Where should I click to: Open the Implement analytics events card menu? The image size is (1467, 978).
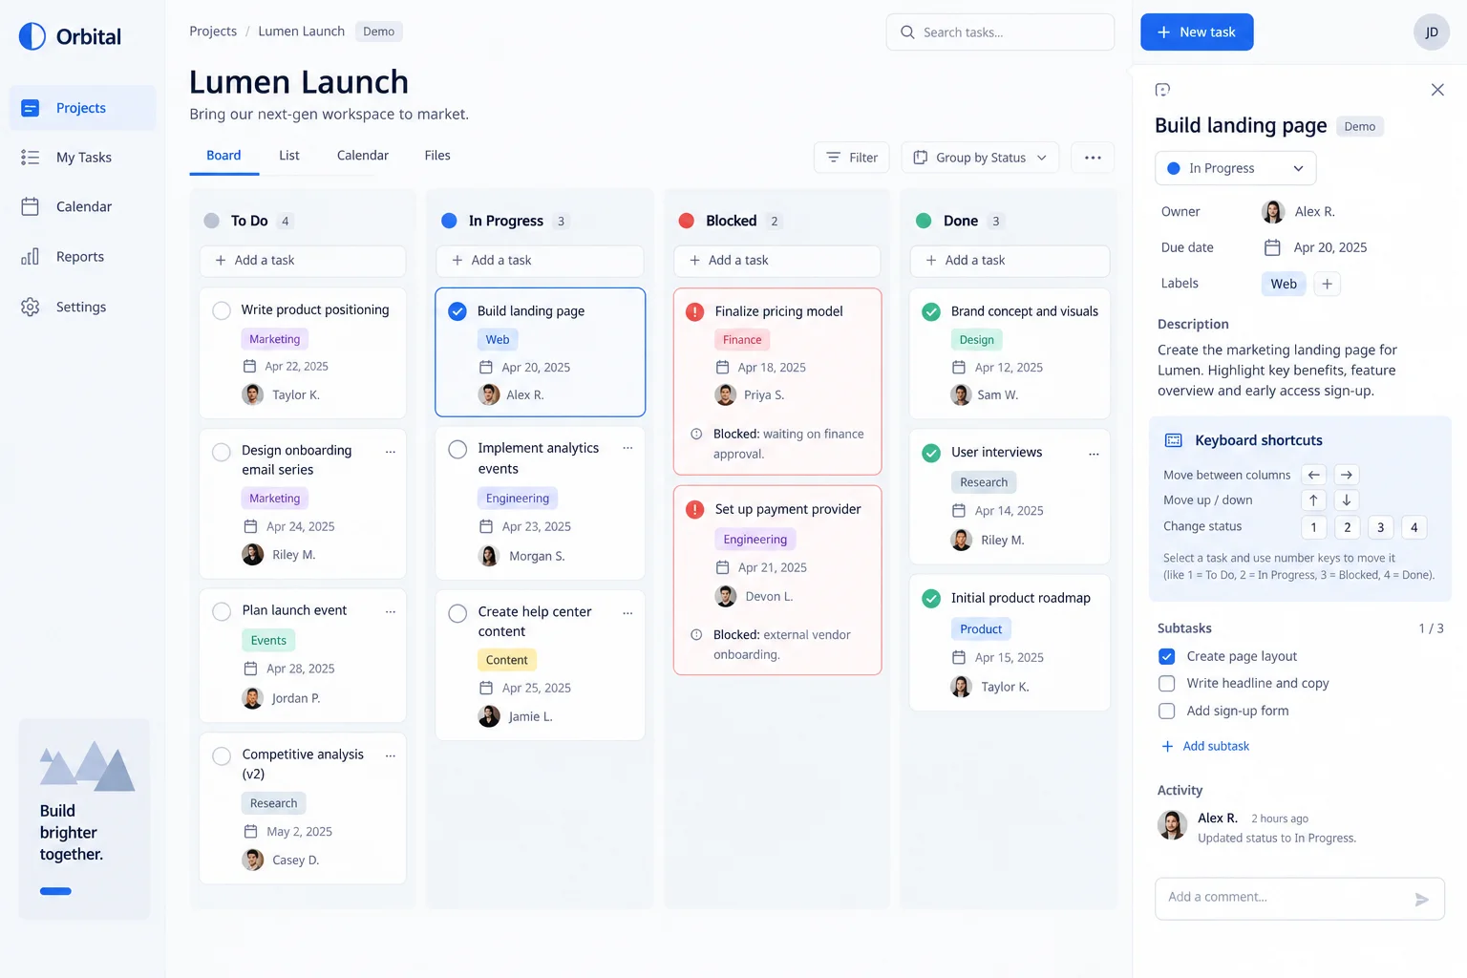627,449
